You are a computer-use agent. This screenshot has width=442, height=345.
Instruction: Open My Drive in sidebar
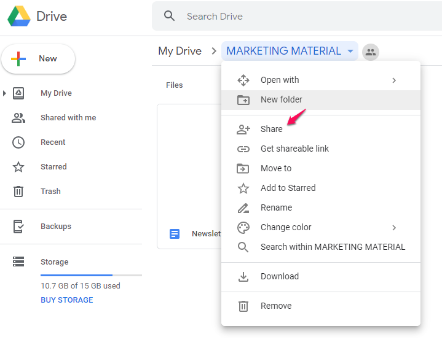pyautogui.click(x=56, y=93)
